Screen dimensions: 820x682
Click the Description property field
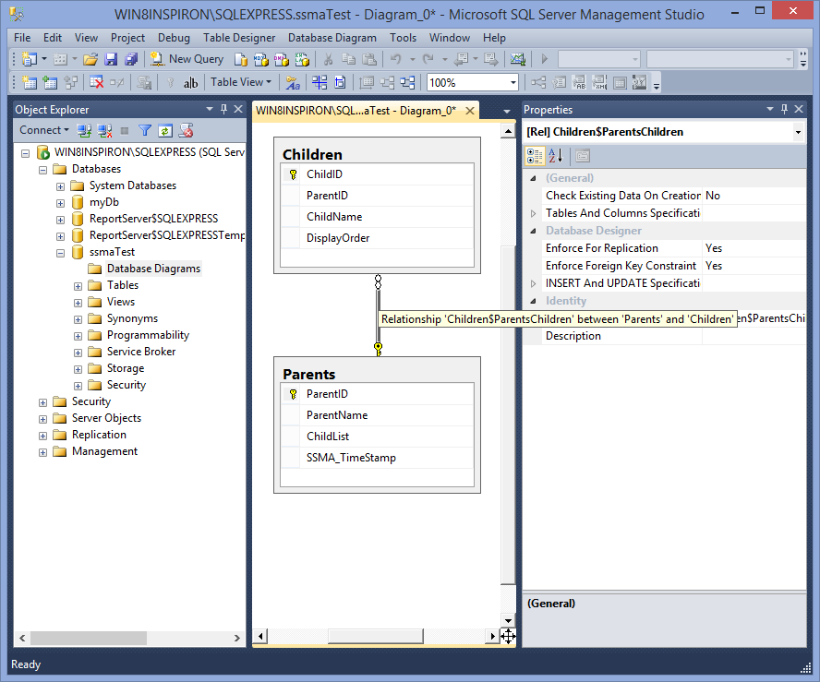[754, 336]
